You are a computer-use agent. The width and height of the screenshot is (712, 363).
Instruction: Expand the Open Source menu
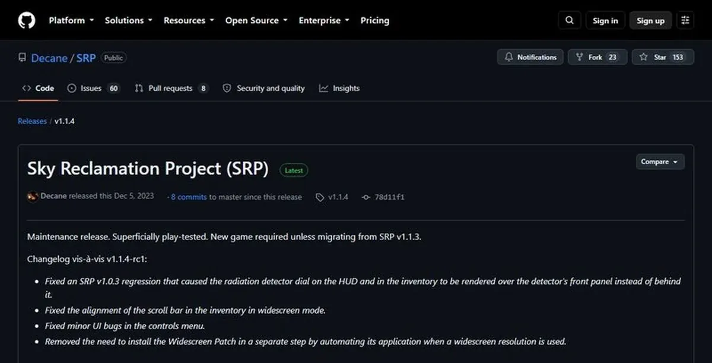click(256, 20)
